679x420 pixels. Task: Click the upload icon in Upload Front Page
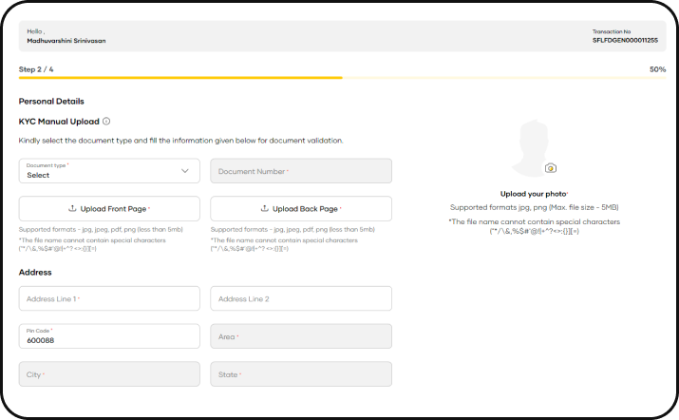point(72,208)
